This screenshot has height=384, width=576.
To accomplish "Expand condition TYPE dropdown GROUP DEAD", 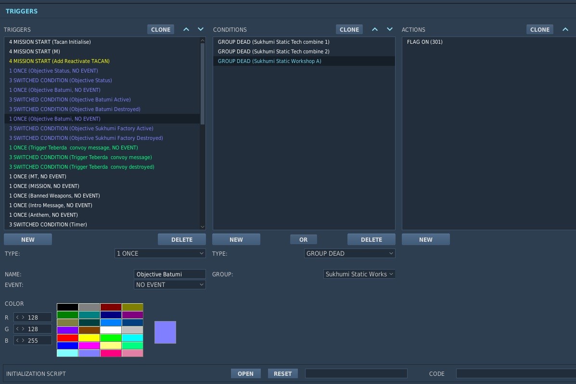I will (349, 253).
